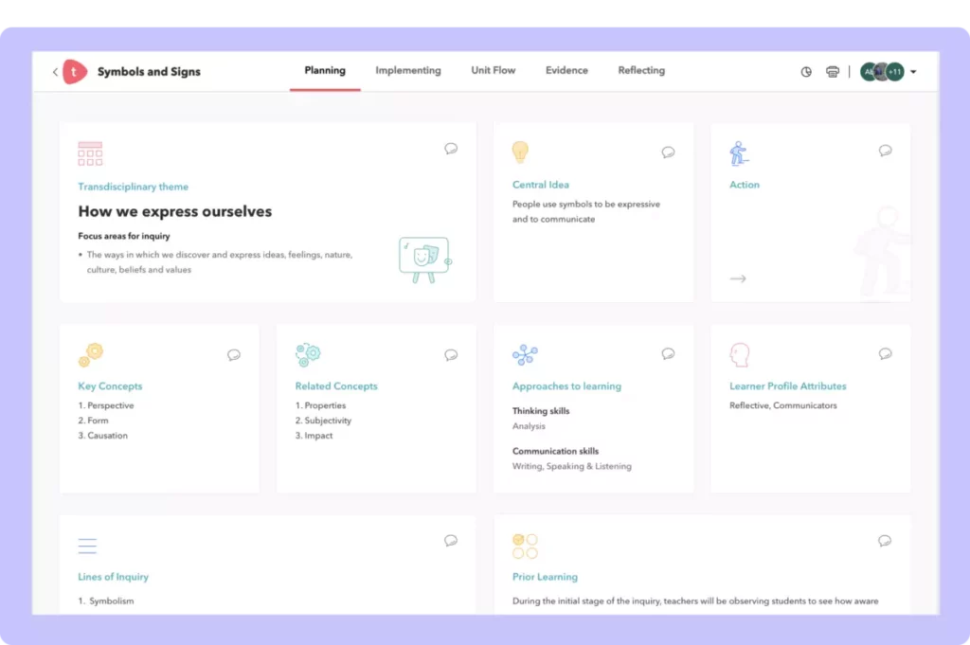Click the Approaches to learning heading
The width and height of the screenshot is (970, 645).
[x=566, y=386]
